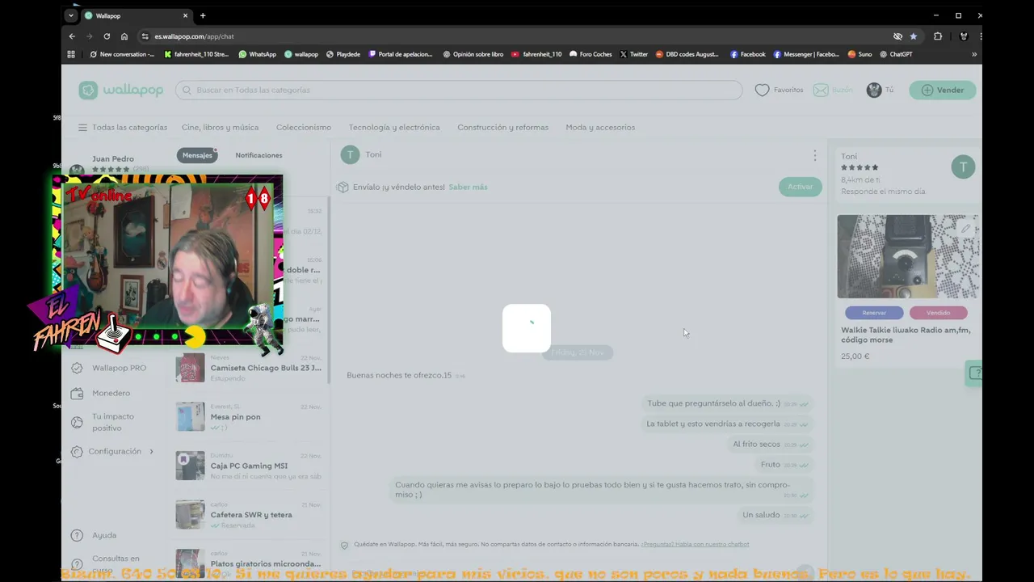Screen dimensions: 1034x582
Task: Switch to the Notificaciones tab
Action: tap(258, 155)
